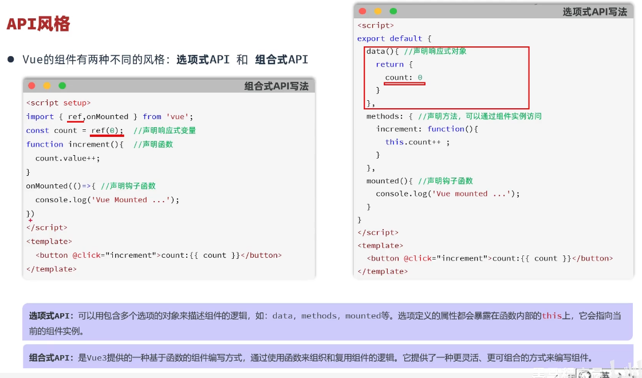642x378 pixels.
Task: Click the slide heading 'API风格'
Action: pos(38,23)
